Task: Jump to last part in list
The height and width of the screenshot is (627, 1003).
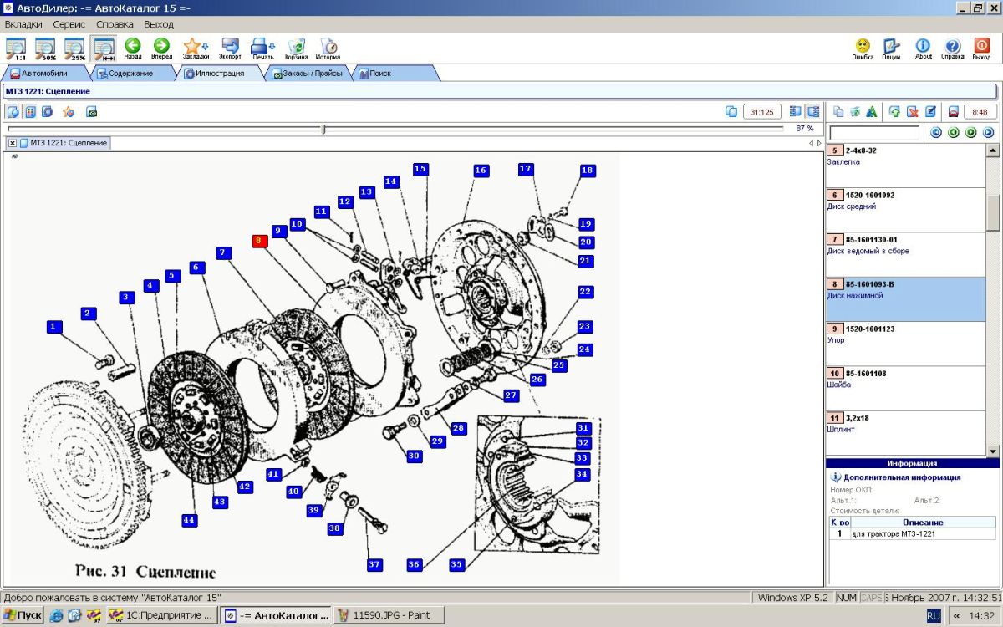Action: point(989,132)
